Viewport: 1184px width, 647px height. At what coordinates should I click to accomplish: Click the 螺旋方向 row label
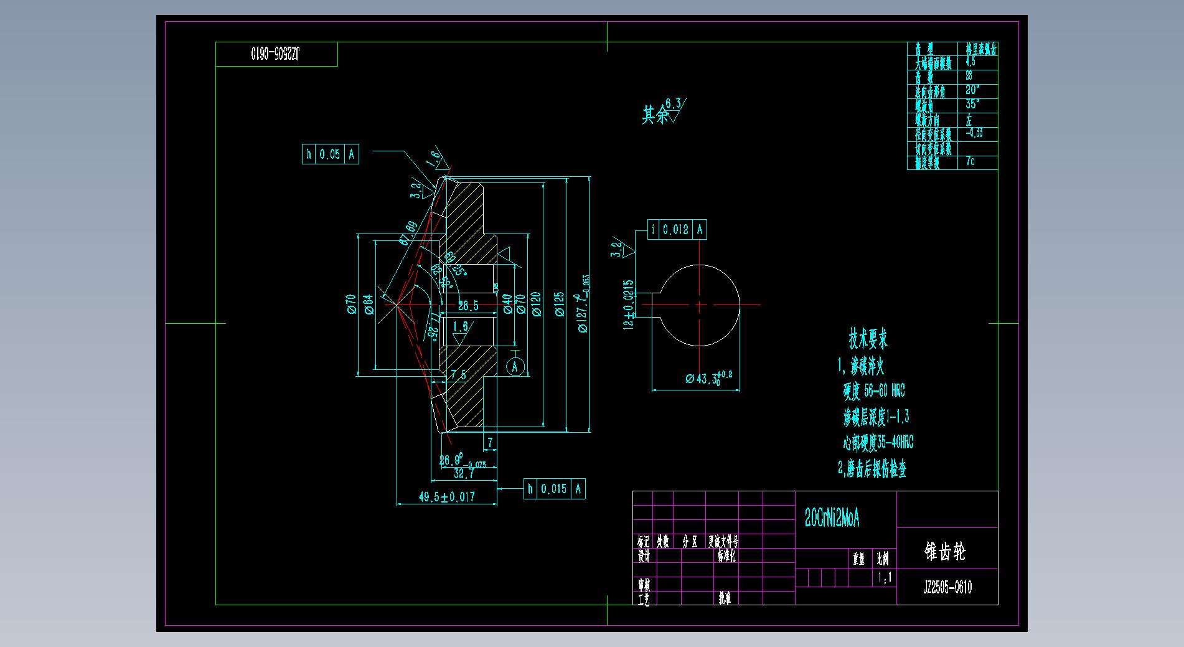click(x=927, y=120)
